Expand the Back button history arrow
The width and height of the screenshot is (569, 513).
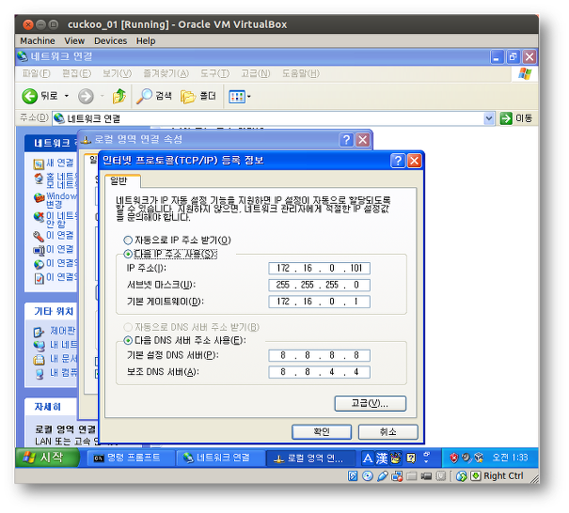click(x=67, y=96)
